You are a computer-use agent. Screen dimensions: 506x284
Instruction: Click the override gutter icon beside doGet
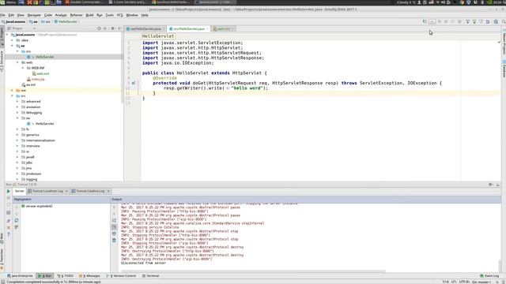point(134,83)
